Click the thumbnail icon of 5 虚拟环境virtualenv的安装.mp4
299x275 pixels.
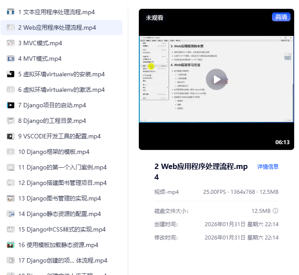(x=11, y=74)
